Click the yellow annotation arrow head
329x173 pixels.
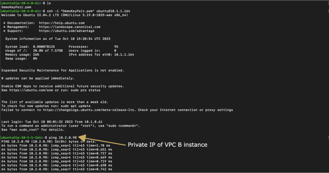tap(82, 138)
